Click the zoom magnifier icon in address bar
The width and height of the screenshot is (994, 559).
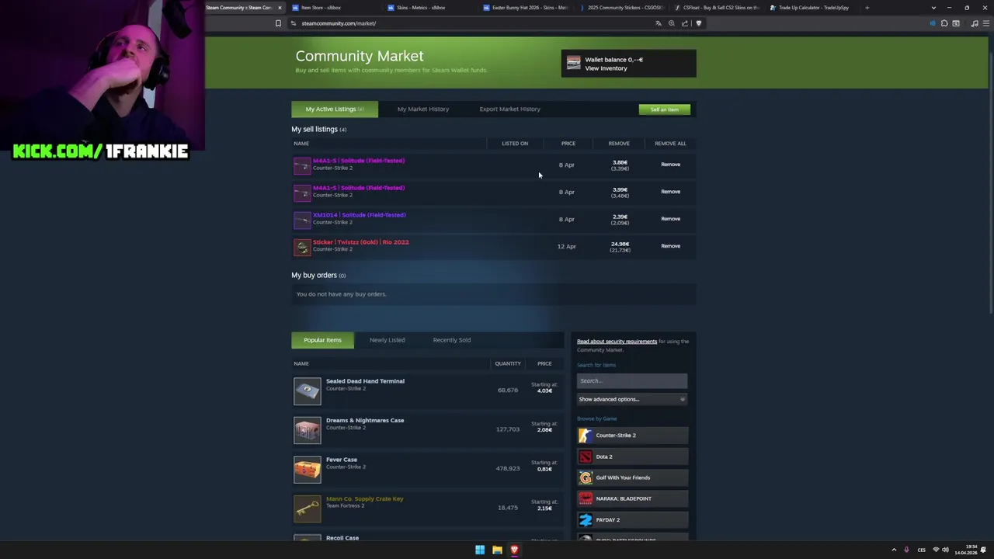pos(672,23)
